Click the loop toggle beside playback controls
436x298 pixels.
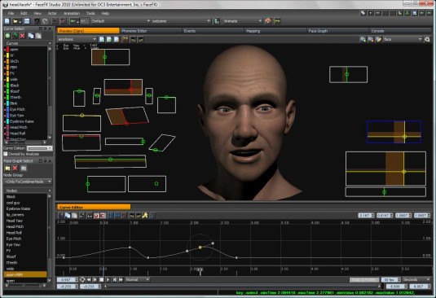(x=82, y=279)
